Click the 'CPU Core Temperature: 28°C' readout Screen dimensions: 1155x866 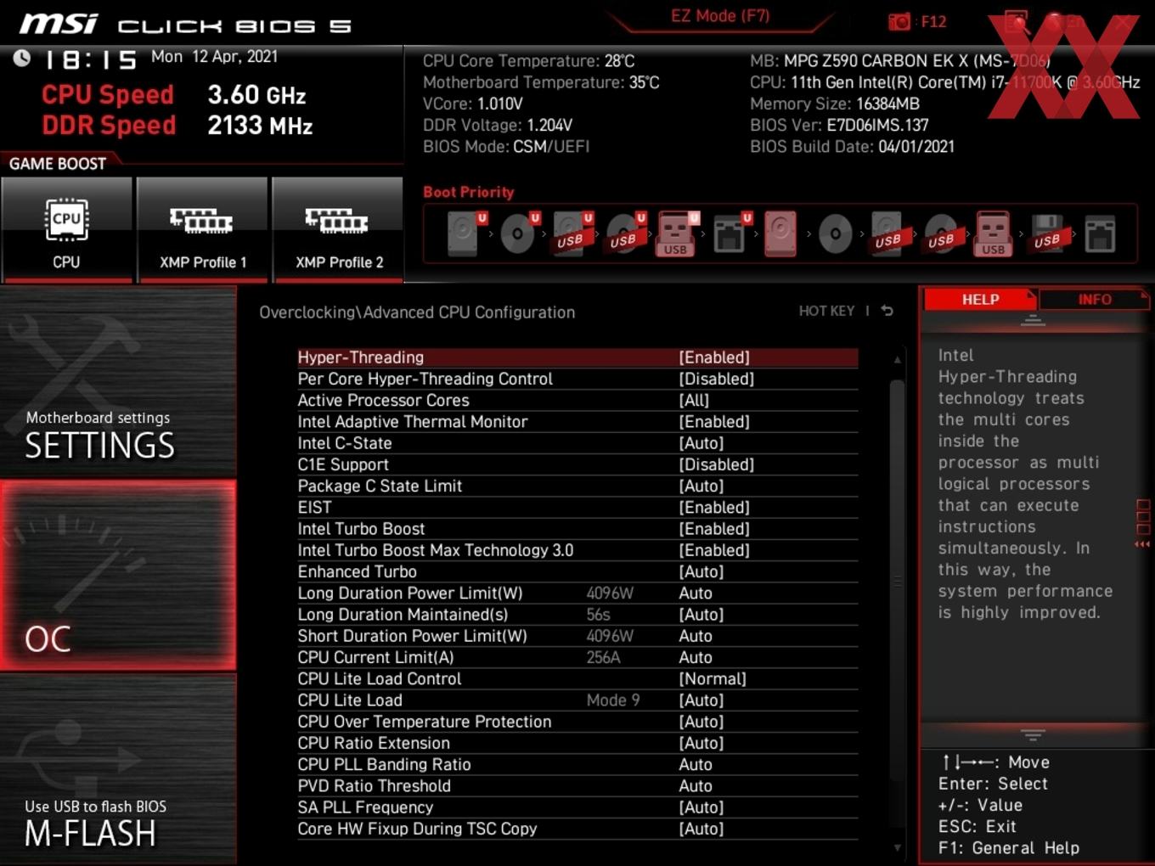coord(528,60)
